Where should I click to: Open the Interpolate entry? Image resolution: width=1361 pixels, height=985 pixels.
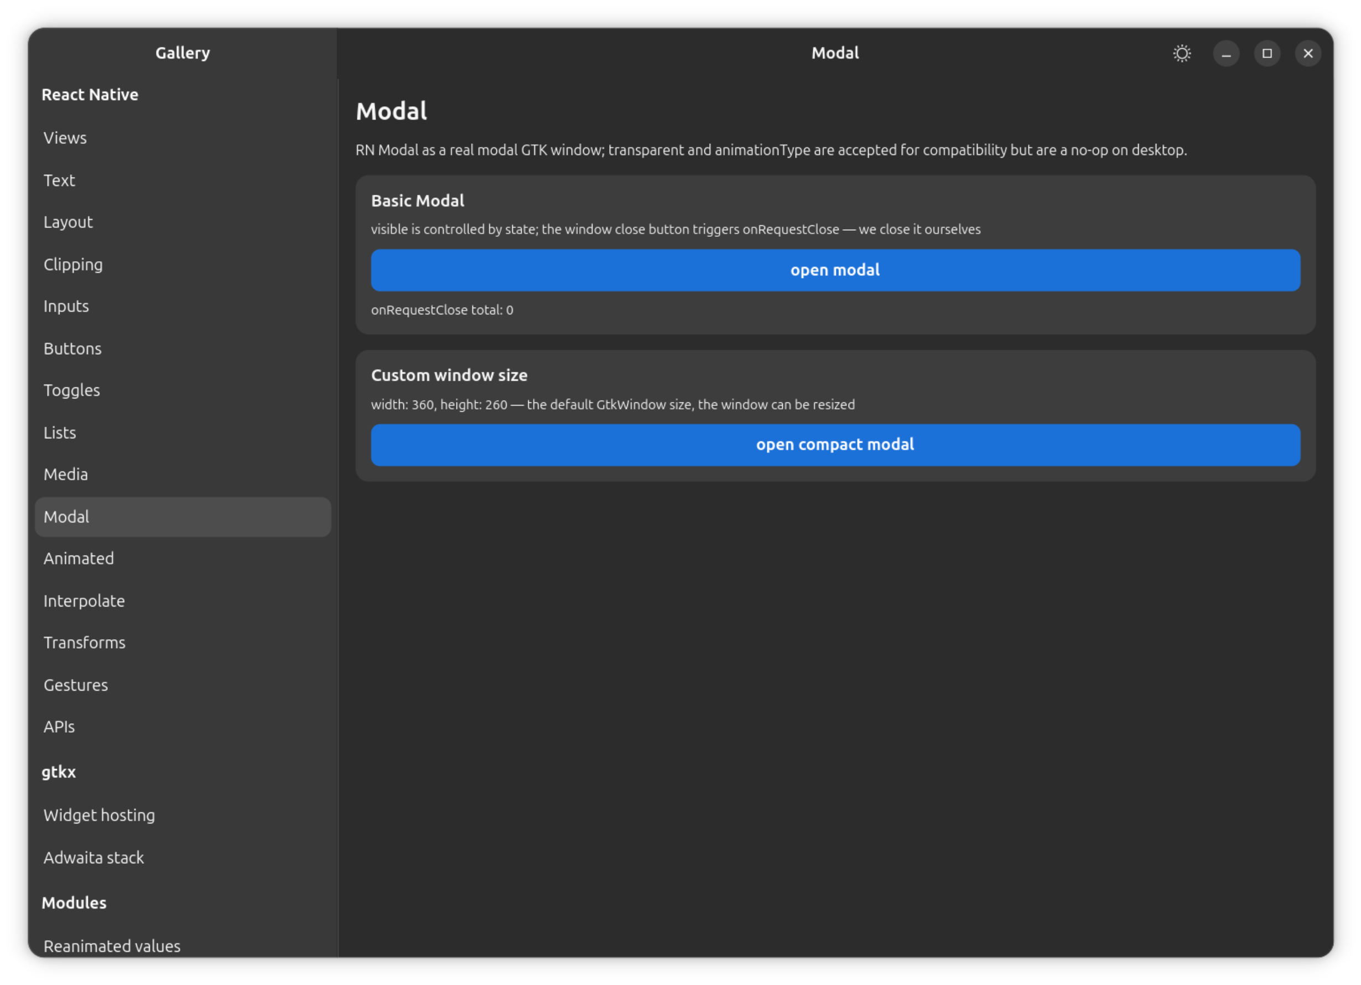pos(183,601)
